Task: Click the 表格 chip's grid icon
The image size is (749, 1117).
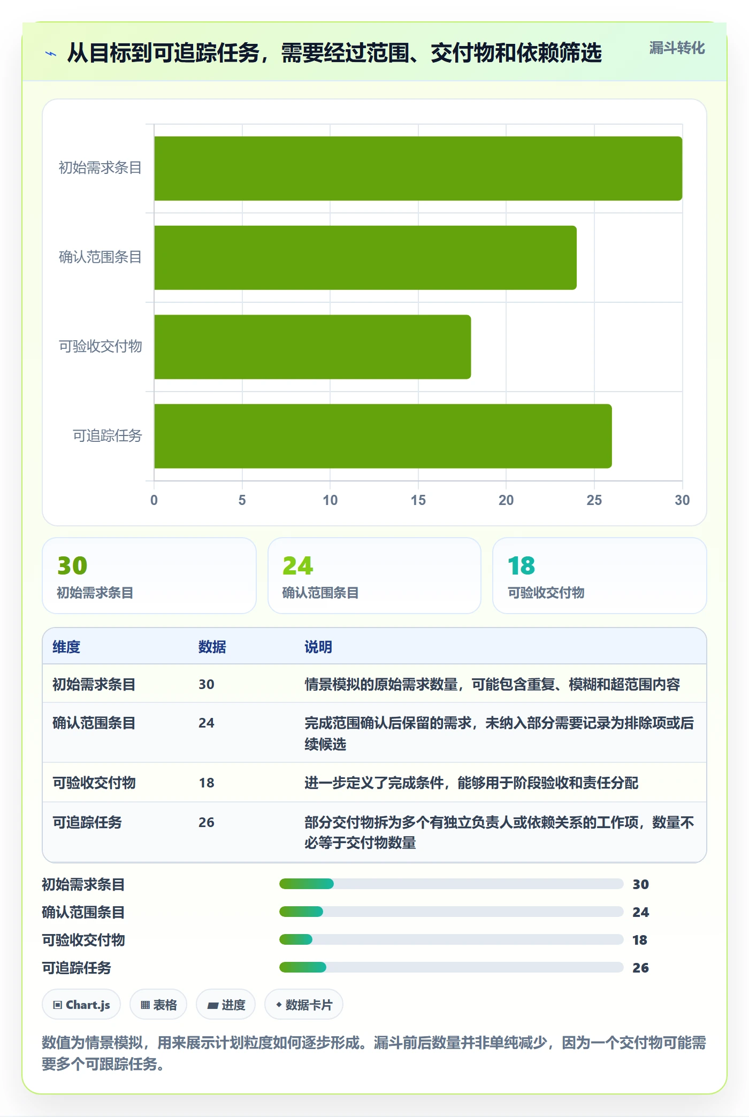Action: pos(145,1005)
